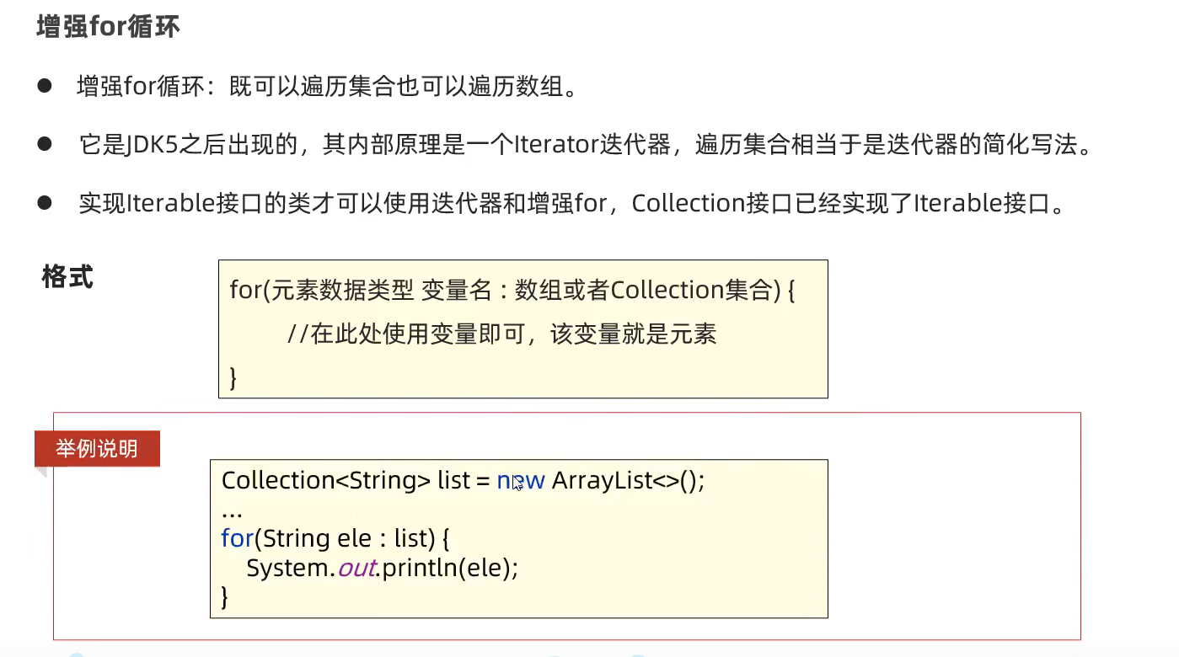Click the text 既可以遍历集合也可以遍历数组
This screenshot has height=657, width=1179.
pos(404,87)
